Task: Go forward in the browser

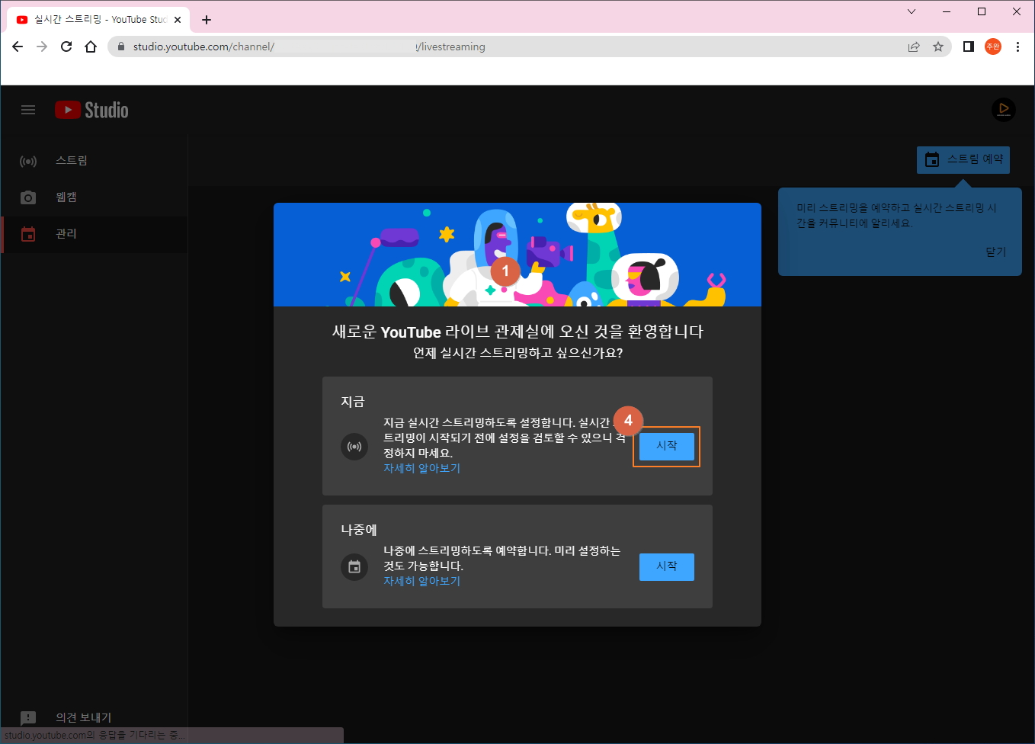Action: [42, 46]
